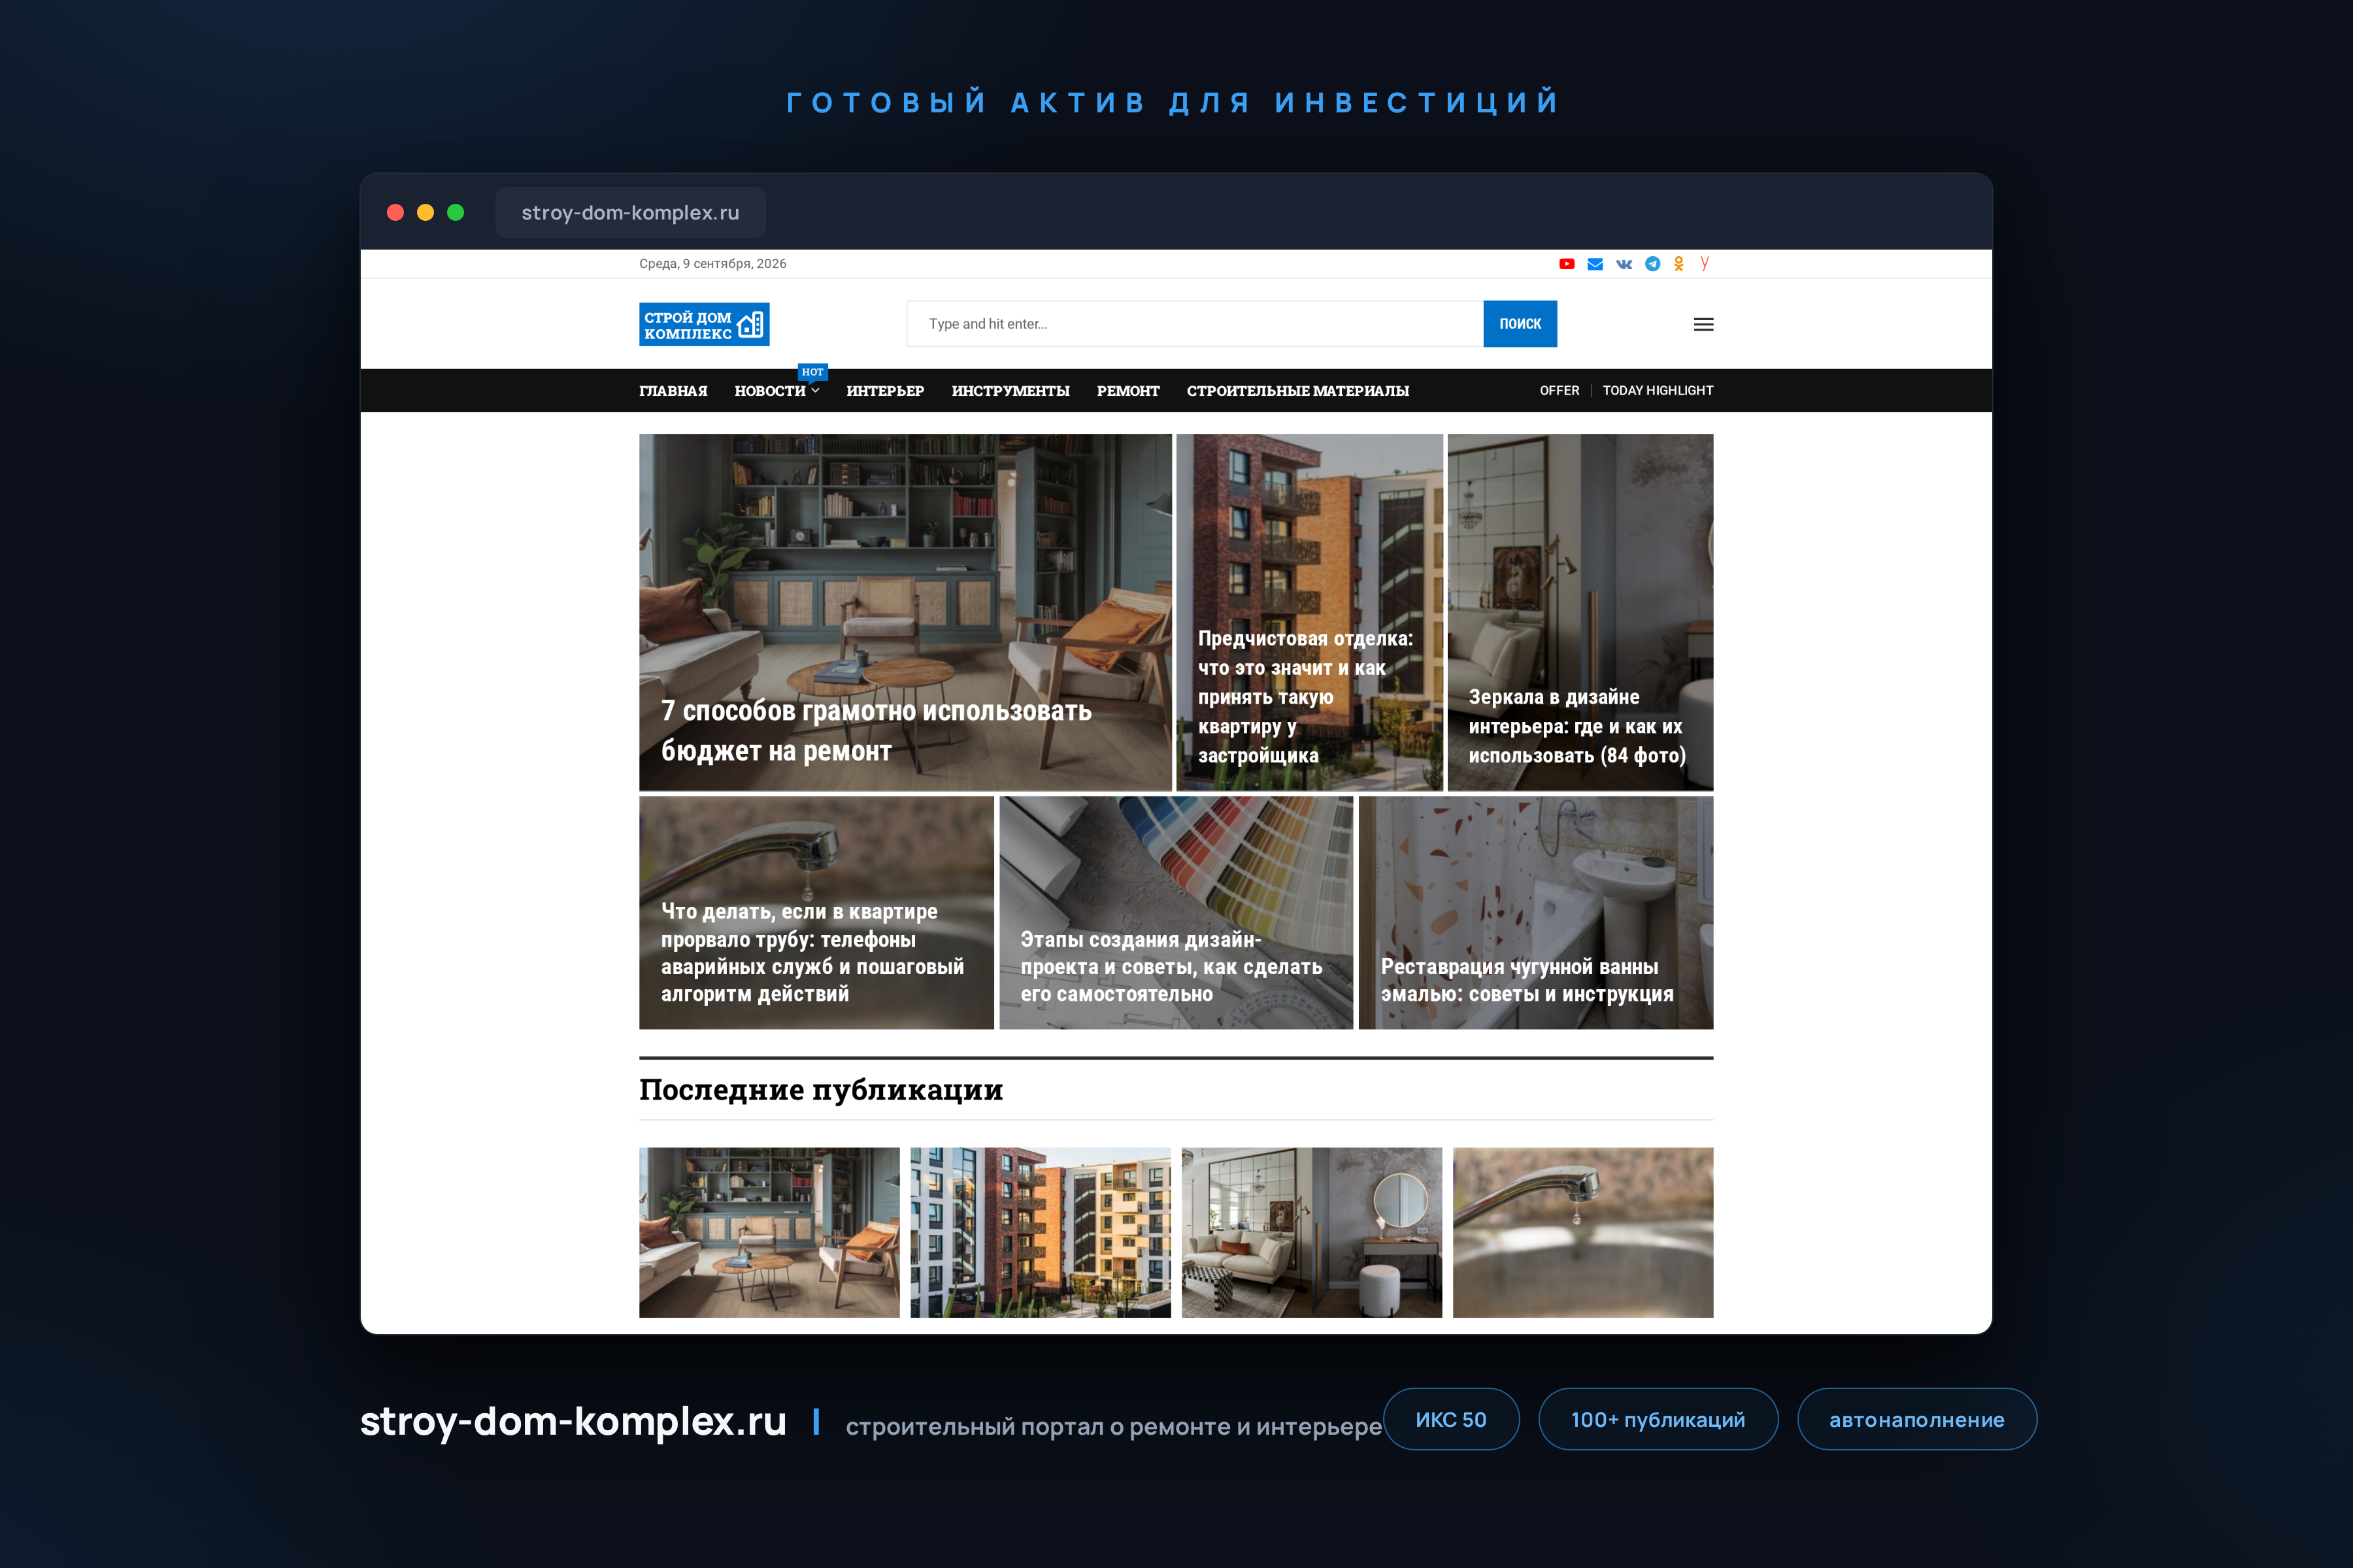The image size is (2353, 1568).
Task: Go to the Главная menu item
Action: (673, 391)
